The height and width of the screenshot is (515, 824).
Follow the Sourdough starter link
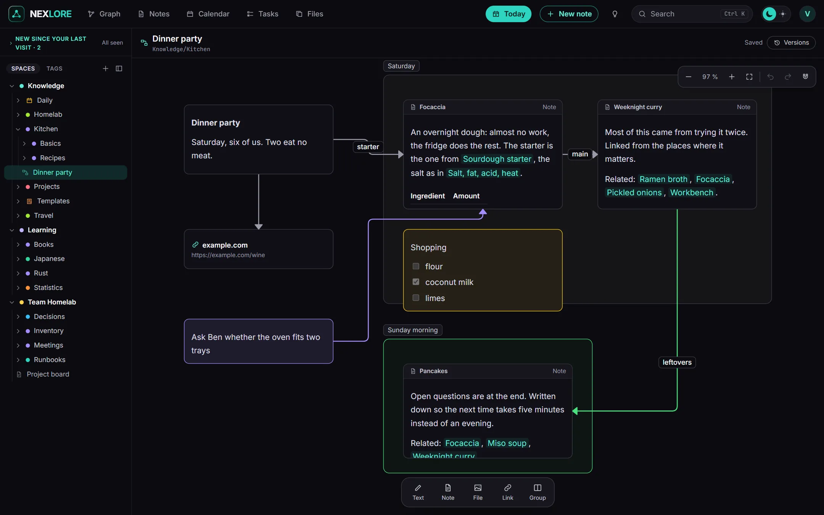(x=497, y=159)
